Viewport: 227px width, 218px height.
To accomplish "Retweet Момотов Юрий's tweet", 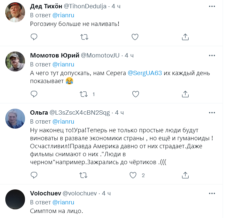I will point(84,94).
